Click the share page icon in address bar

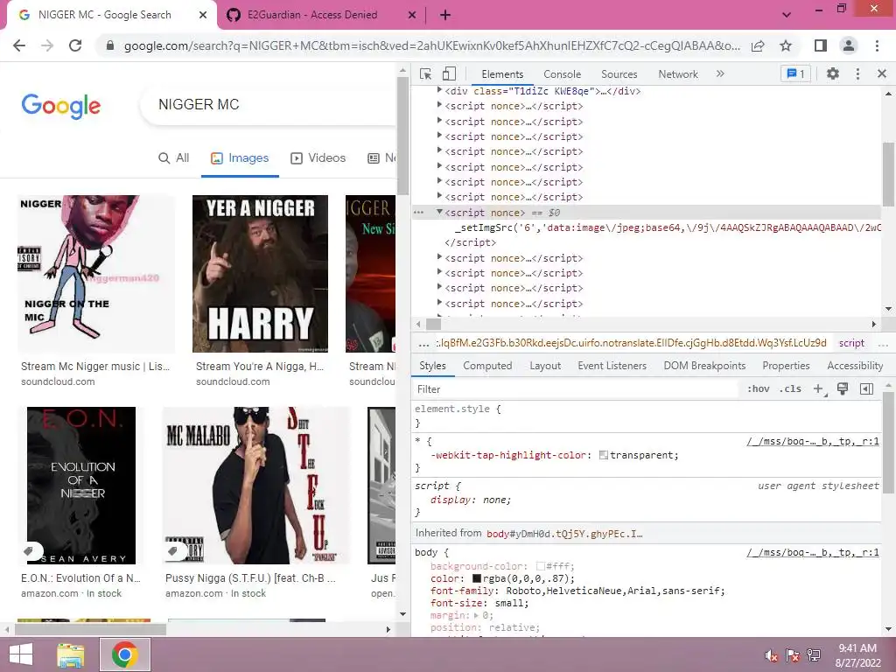point(758,45)
